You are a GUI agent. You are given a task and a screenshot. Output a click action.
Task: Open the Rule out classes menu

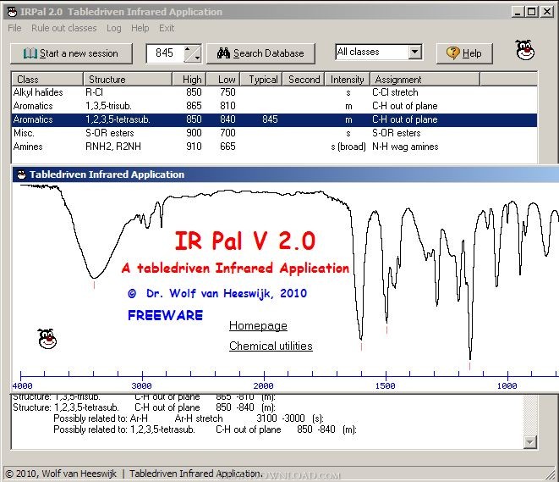(x=63, y=28)
